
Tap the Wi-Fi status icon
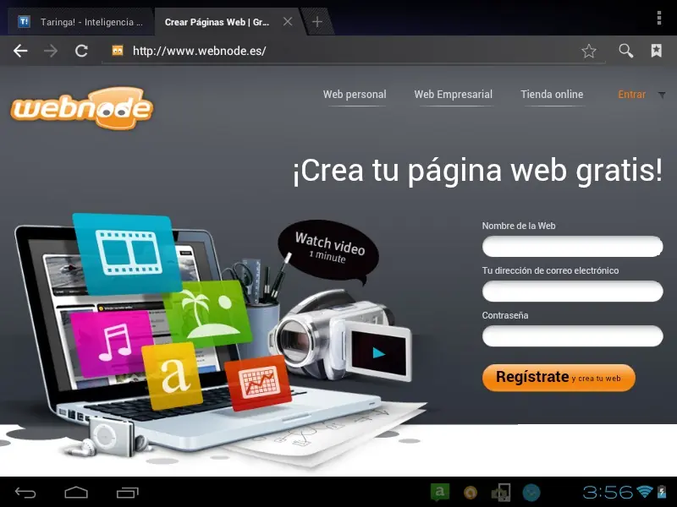pos(645,492)
